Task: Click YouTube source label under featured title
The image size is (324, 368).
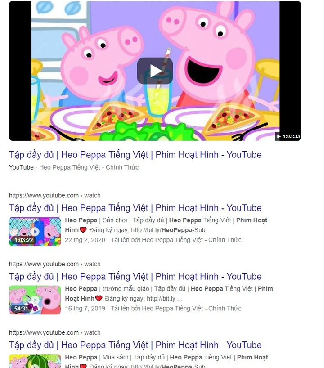Action: 21,167
